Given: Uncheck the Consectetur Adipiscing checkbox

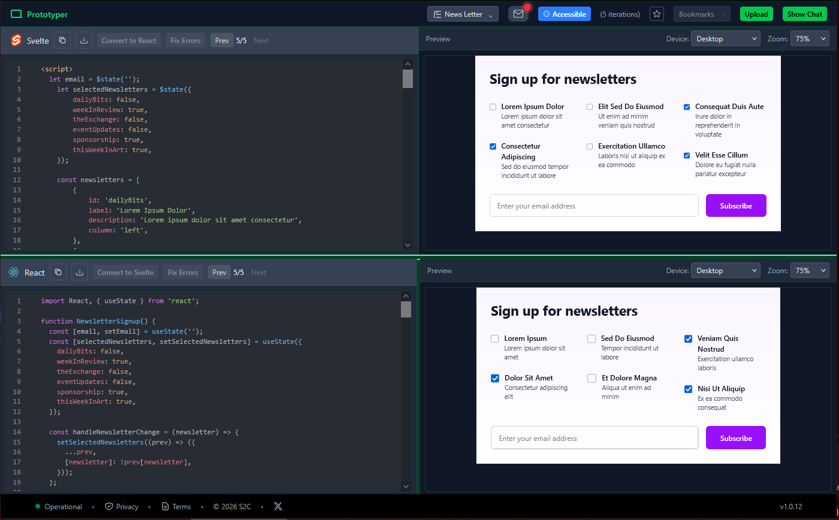Looking at the screenshot, I should tap(493, 146).
